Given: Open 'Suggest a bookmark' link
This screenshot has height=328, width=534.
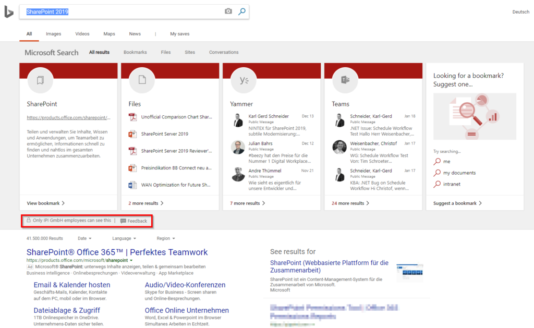Looking at the screenshot, I should click(457, 203).
